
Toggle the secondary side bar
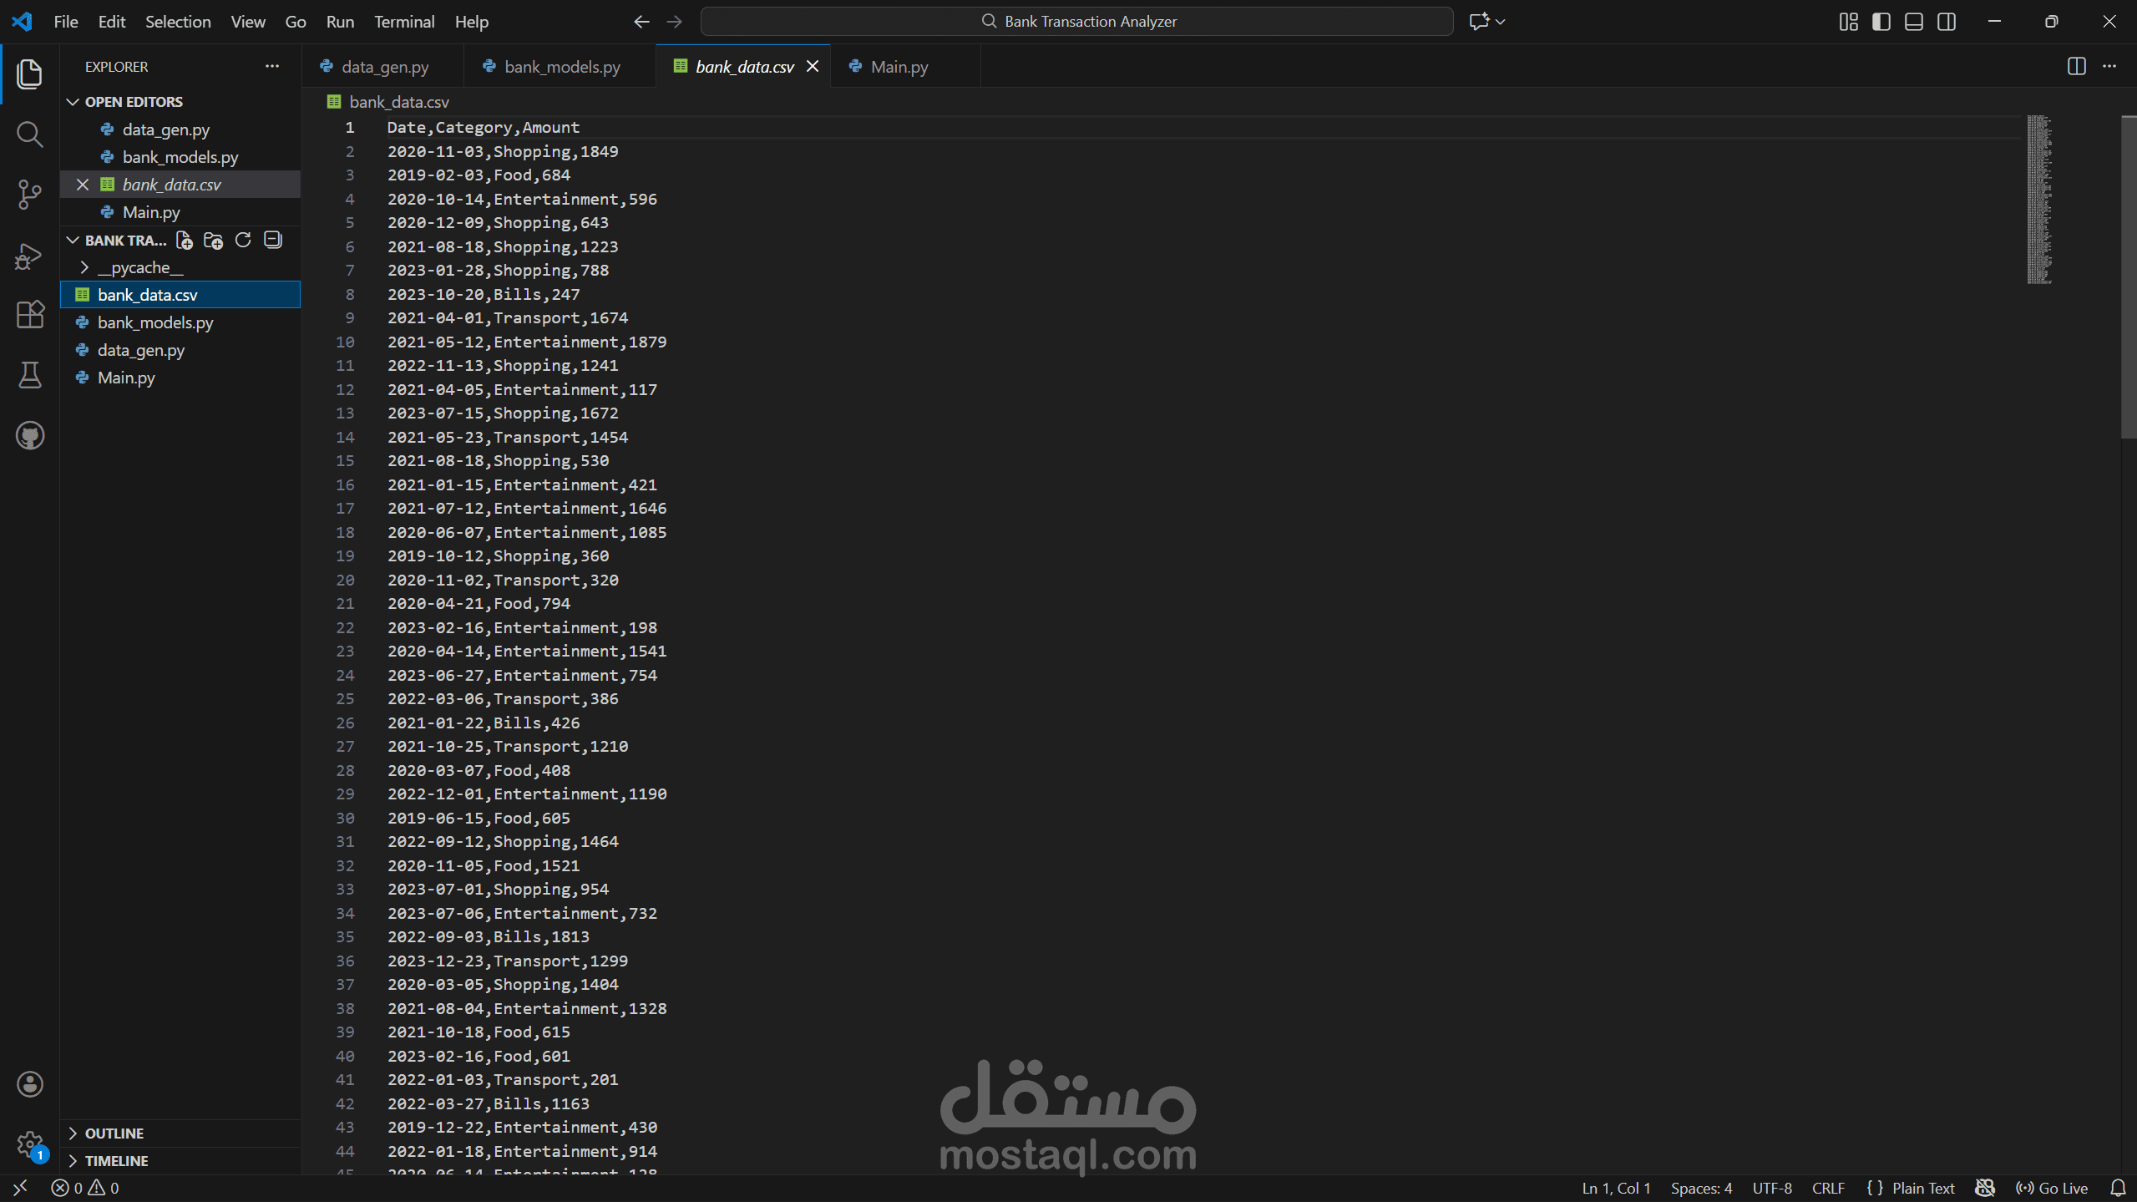click(1946, 22)
